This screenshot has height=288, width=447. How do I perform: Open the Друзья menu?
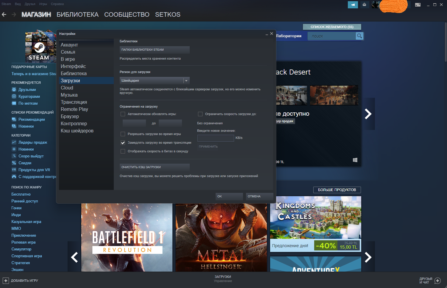pyautogui.click(x=30, y=4)
